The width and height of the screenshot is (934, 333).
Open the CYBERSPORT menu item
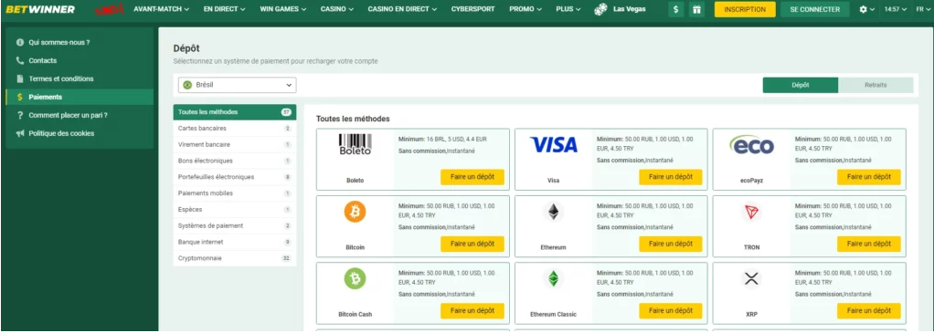473,9
